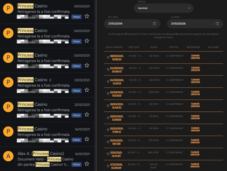Viewport: 227px width, 171px height.
Task: Star the Princess Casino 16/02/2021 withdrawal email
Action: (x=87, y=139)
